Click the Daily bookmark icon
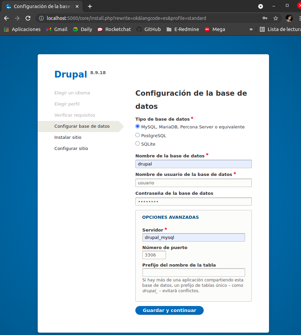This screenshot has height=335, width=301. (x=75, y=29)
